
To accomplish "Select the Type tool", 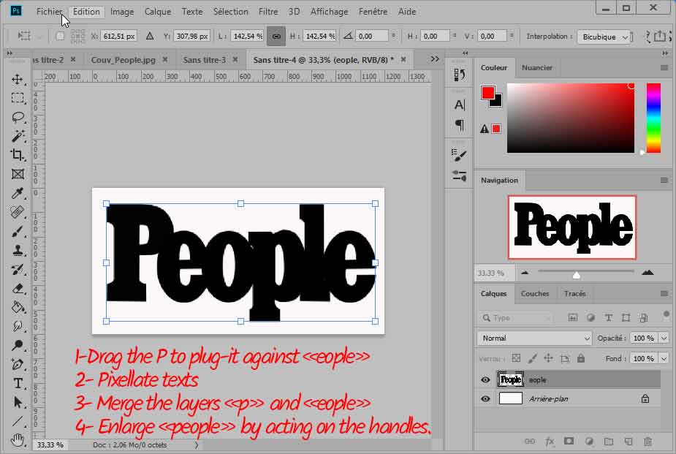I will [18, 383].
